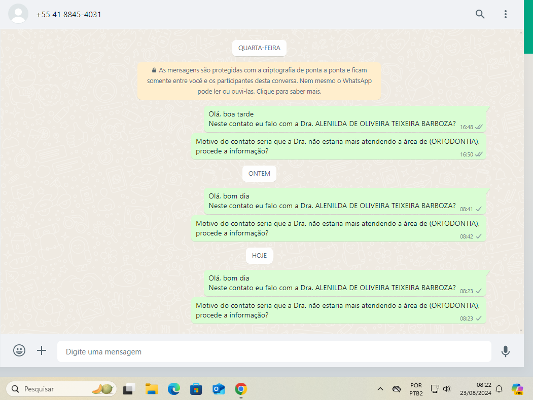Open contact info for +55 41 8845-4031
The height and width of the screenshot is (400, 533).
(x=68, y=15)
